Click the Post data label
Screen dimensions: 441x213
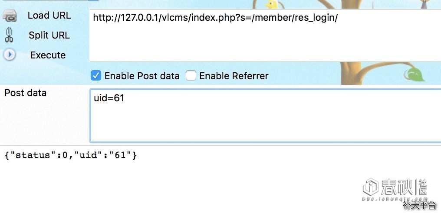pyautogui.click(x=25, y=93)
